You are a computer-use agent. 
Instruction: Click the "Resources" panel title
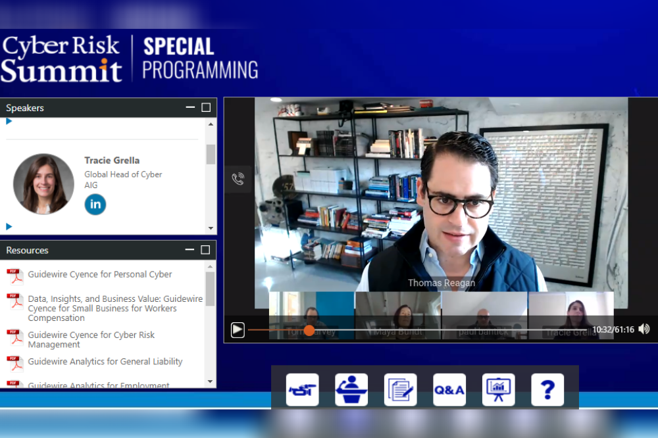point(27,251)
